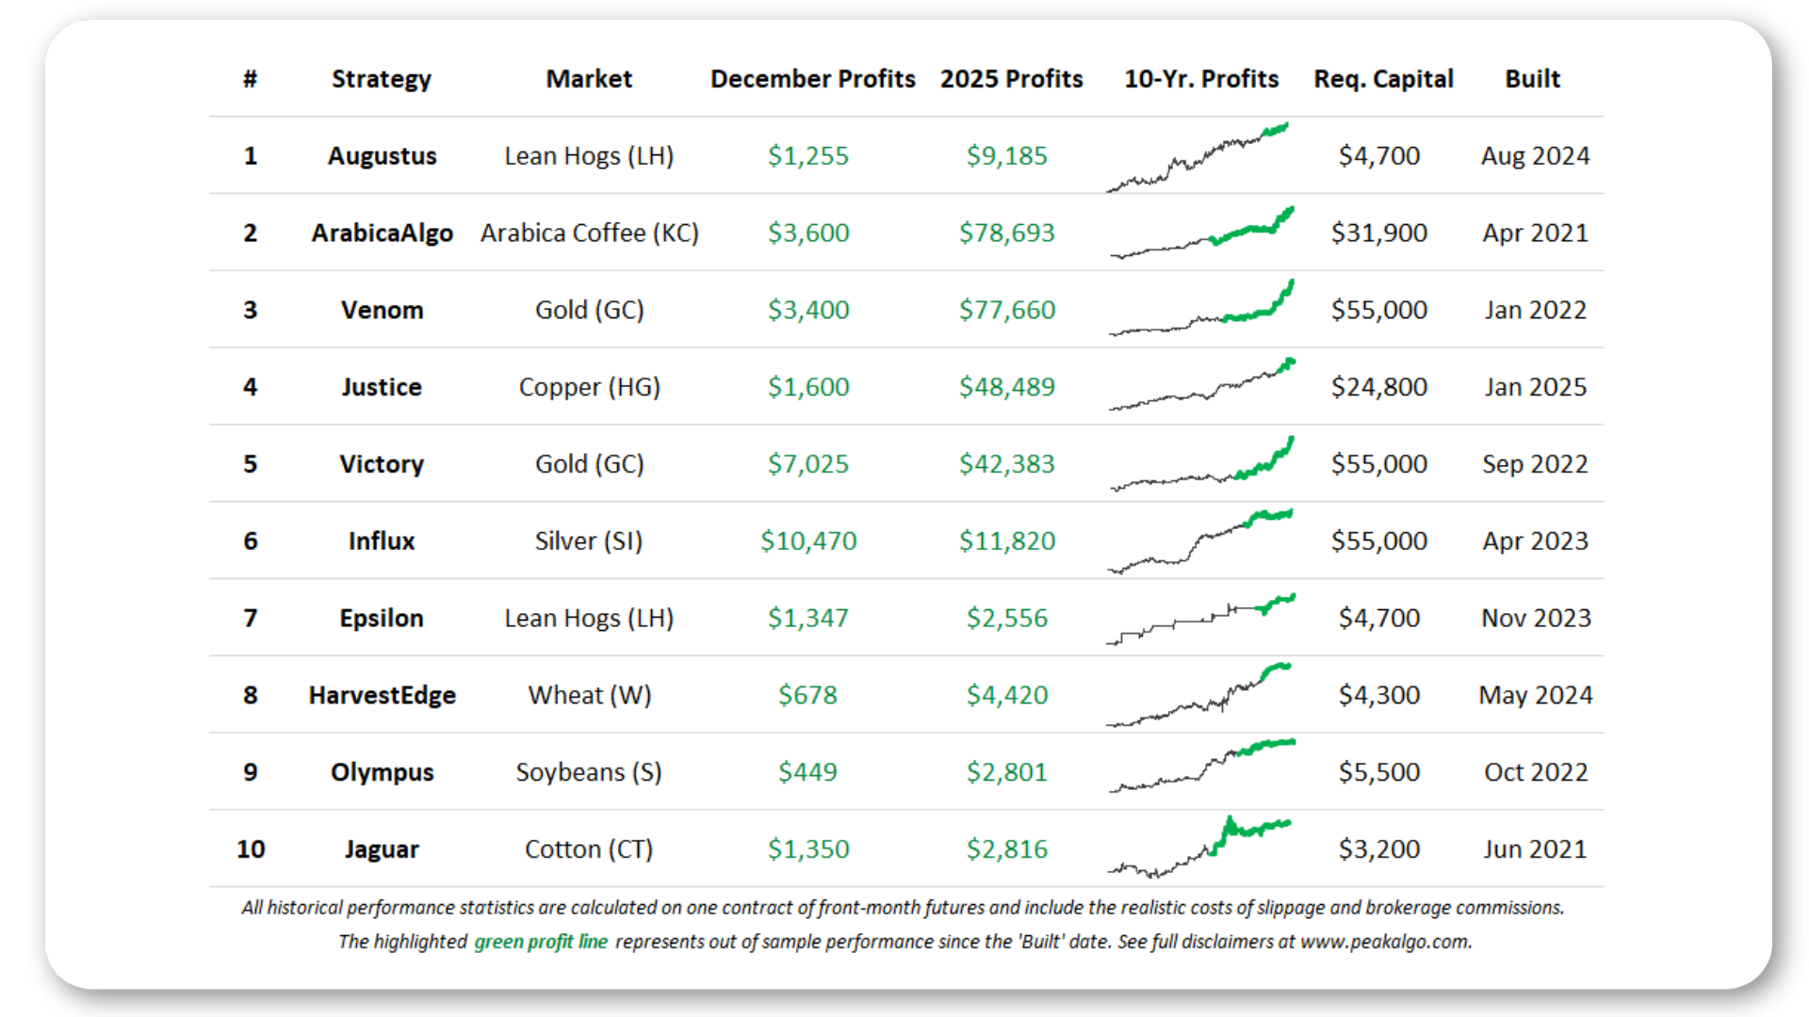Click the Strategy column header
Viewport: 1809px width, 1017px height.
(382, 79)
